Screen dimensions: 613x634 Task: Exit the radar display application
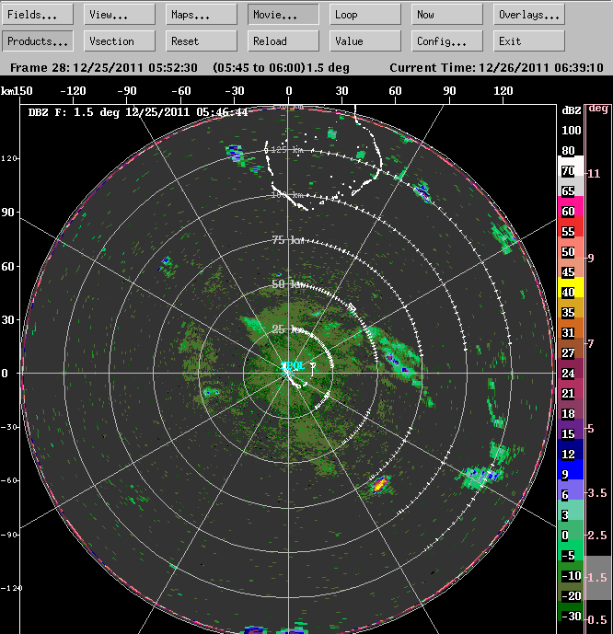(529, 41)
